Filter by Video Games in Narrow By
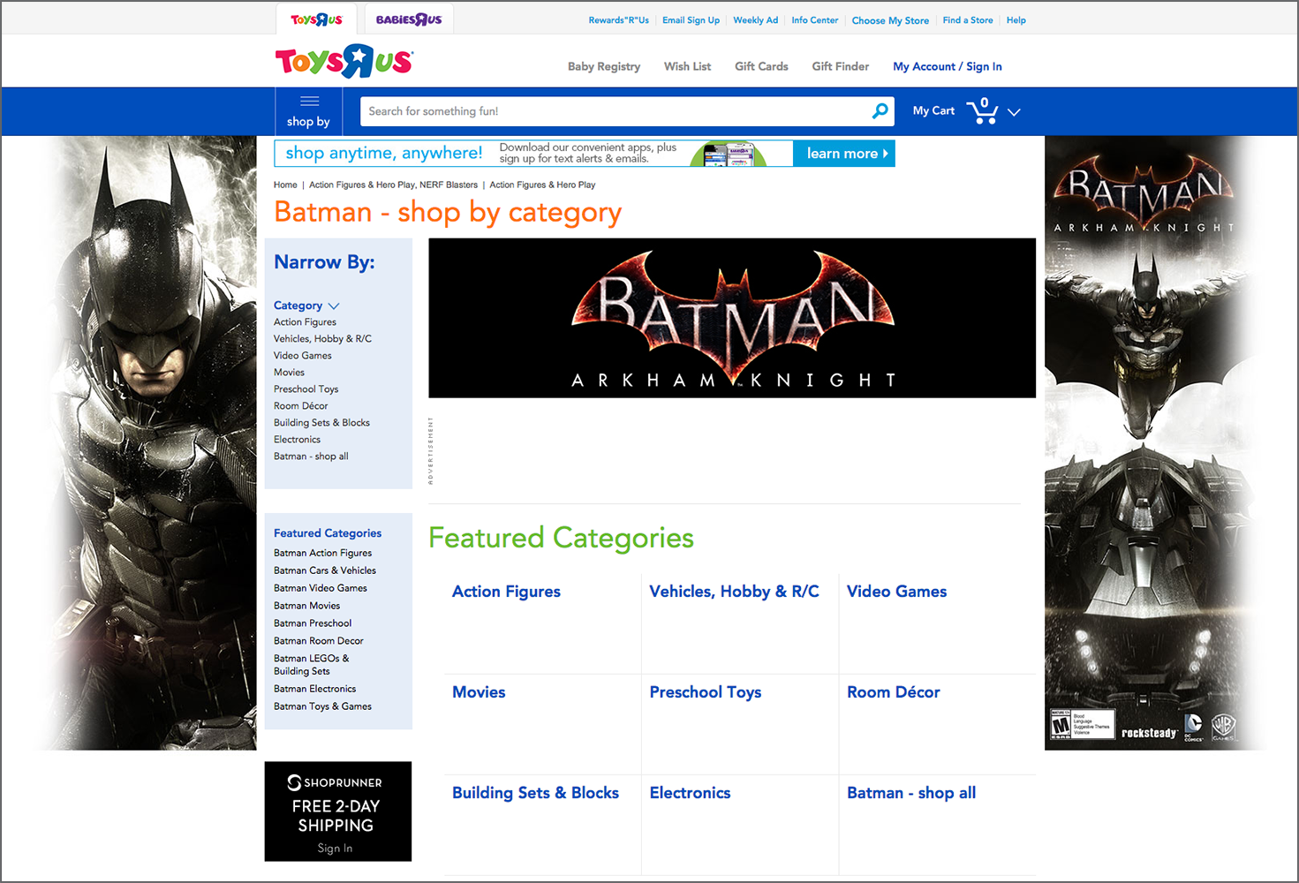The width and height of the screenshot is (1299, 883). point(303,356)
